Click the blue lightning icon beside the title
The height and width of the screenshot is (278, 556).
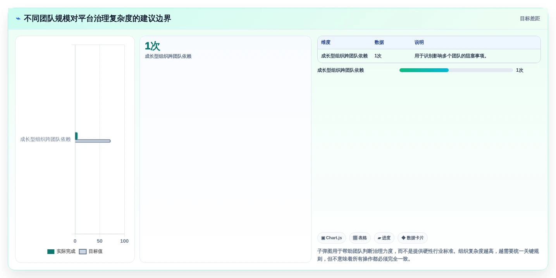pos(18,19)
